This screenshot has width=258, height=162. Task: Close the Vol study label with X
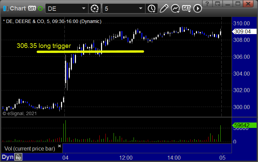pos(59,146)
